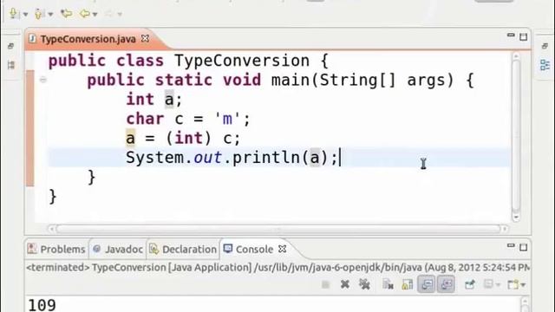Click the Open Console icon
The width and height of the screenshot is (555, 312).
pos(513,284)
